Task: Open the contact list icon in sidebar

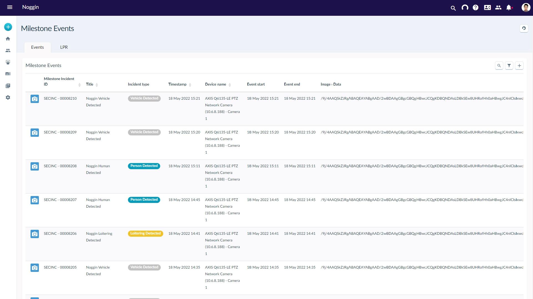Action: pyautogui.click(x=8, y=74)
